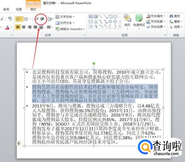This screenshot has height=162, width=185.
Task: Toggle the bullet list button
Action: click(18, 19)
